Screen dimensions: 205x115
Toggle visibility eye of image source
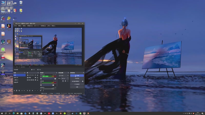pos(35,77)
